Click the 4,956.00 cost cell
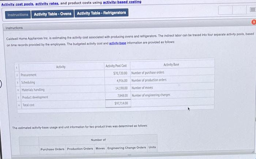The width and height of the screenshot is (256, 159). tap(118, 81)
